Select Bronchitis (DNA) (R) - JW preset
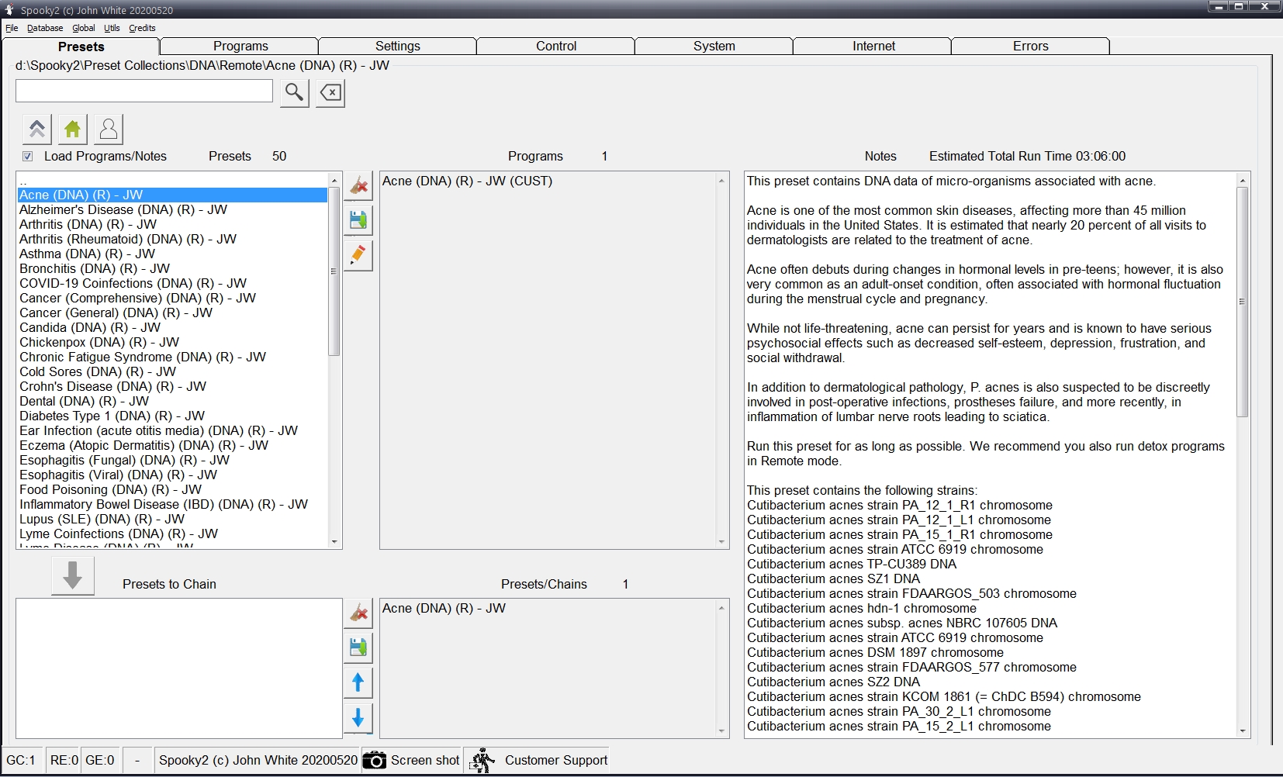The image size is (1283, 777). click(x=172, y=269)
